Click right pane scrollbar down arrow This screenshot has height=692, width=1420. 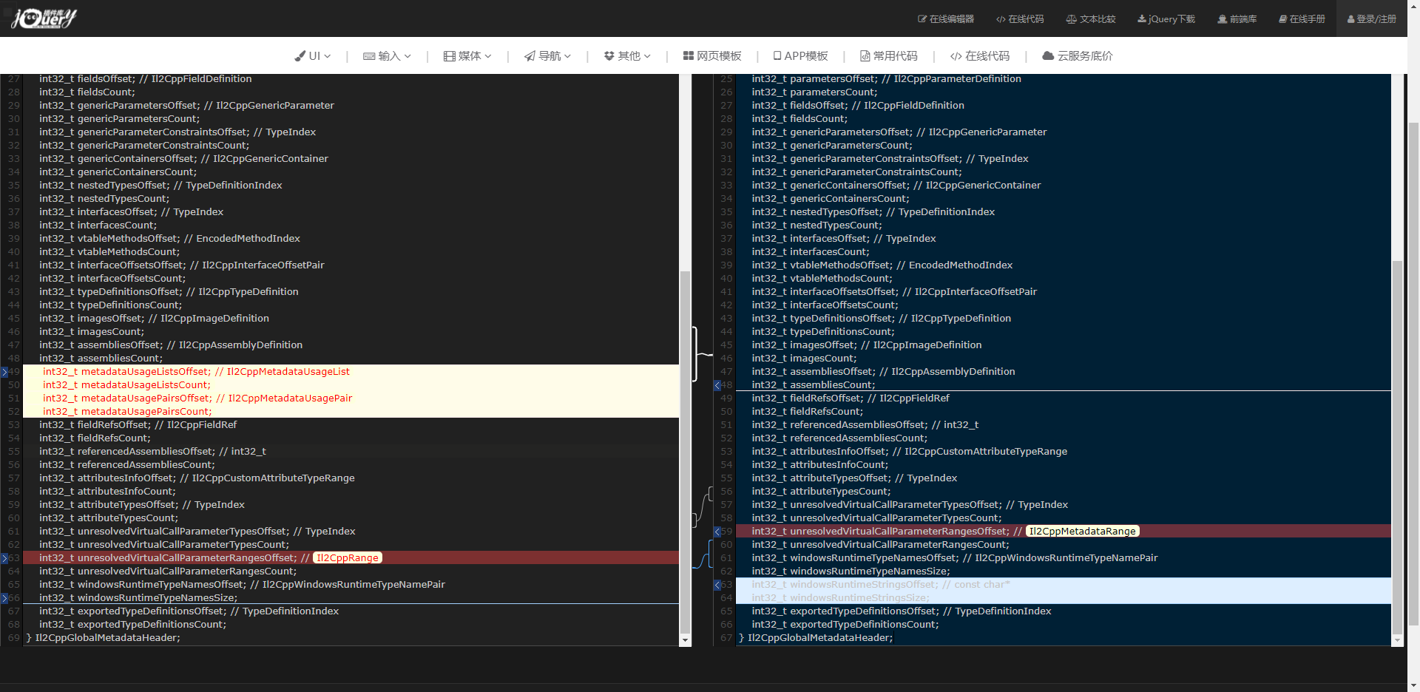click(x=1397, y=640)
